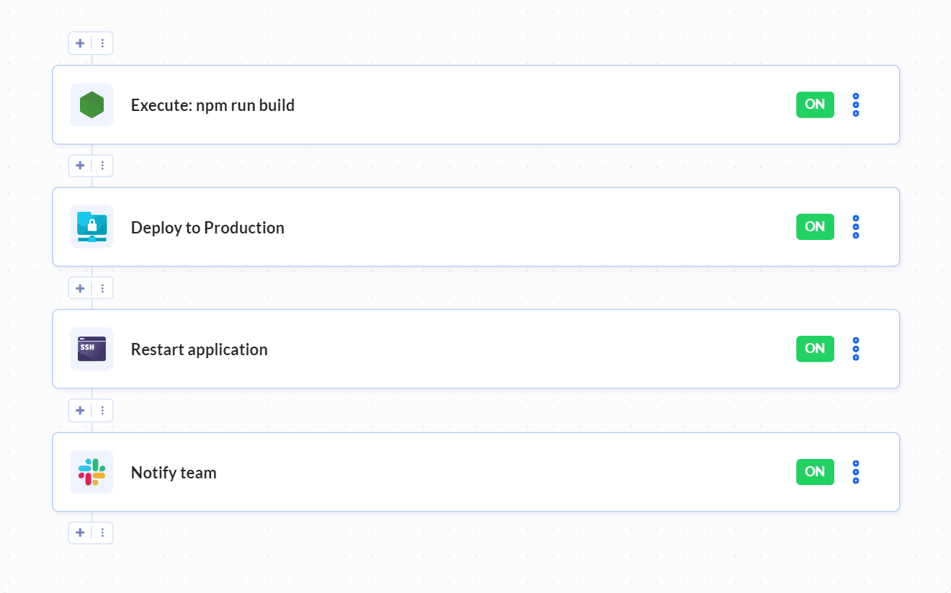This screenshot has width=951, height=593.
Task: Click the Execute: npm run build title text
Action: 213,104
